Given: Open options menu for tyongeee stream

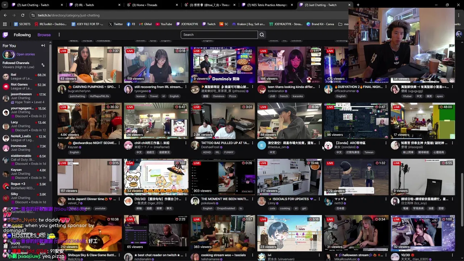Looking at the screenshot, I should click(186, 87).
